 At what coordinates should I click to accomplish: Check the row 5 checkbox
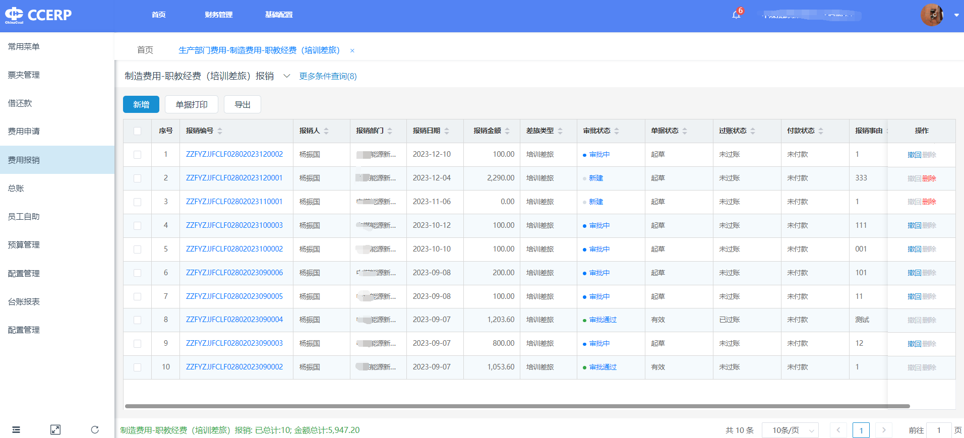pos(137,249)
